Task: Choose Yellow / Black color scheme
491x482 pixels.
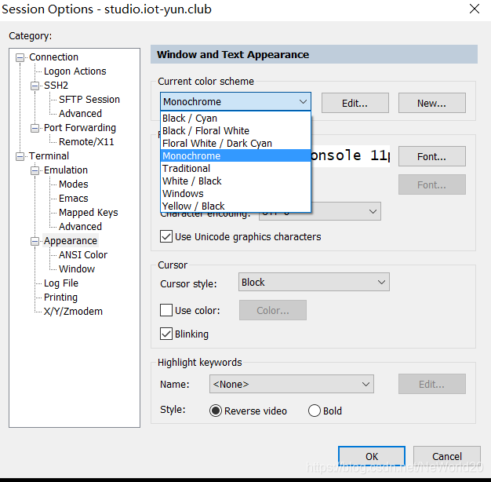Action: [x=235, y=206]
